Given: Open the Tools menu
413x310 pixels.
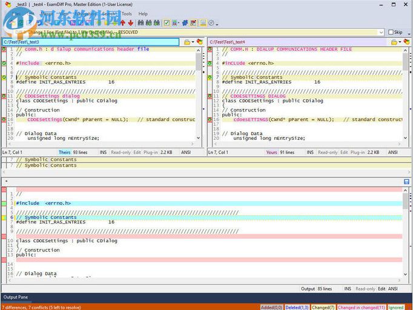Looking at the screenshot, I should coord(127,13).
